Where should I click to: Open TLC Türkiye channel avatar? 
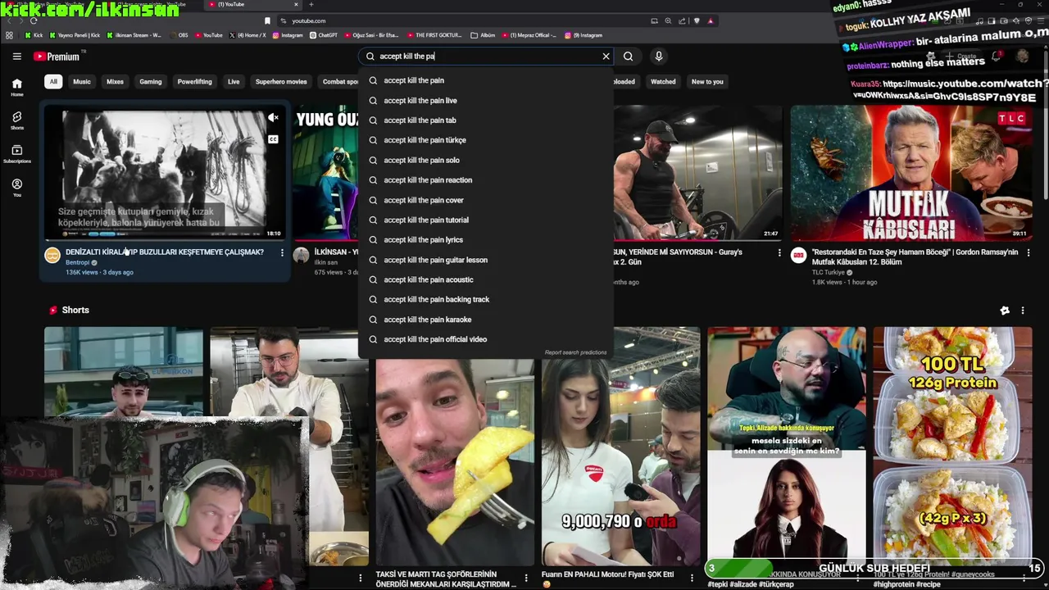(x=798, y=256)
